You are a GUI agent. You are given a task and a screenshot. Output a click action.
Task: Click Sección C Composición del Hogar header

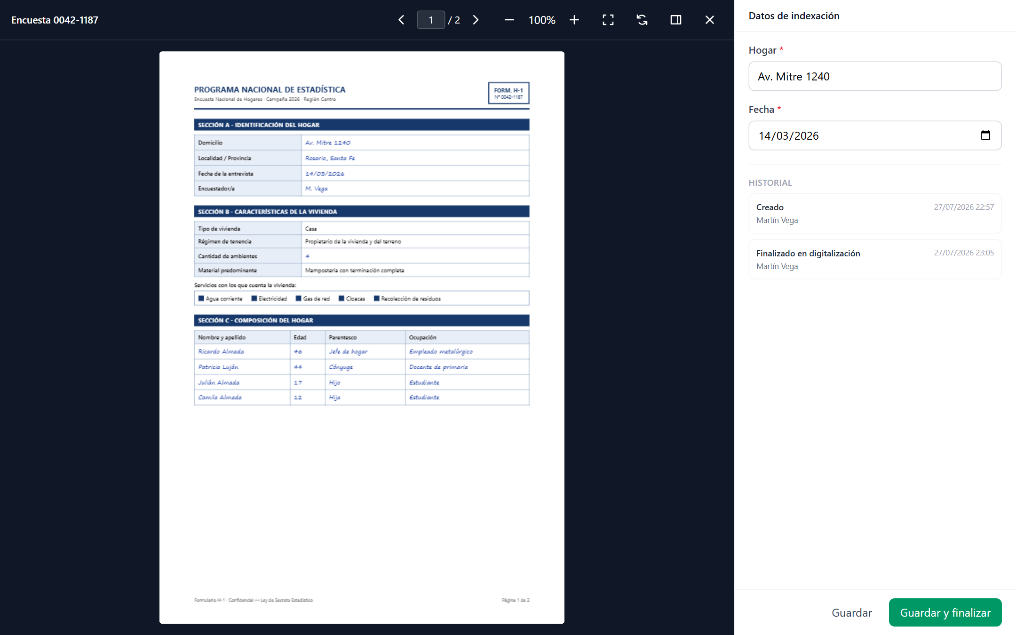tap(362, 320)
